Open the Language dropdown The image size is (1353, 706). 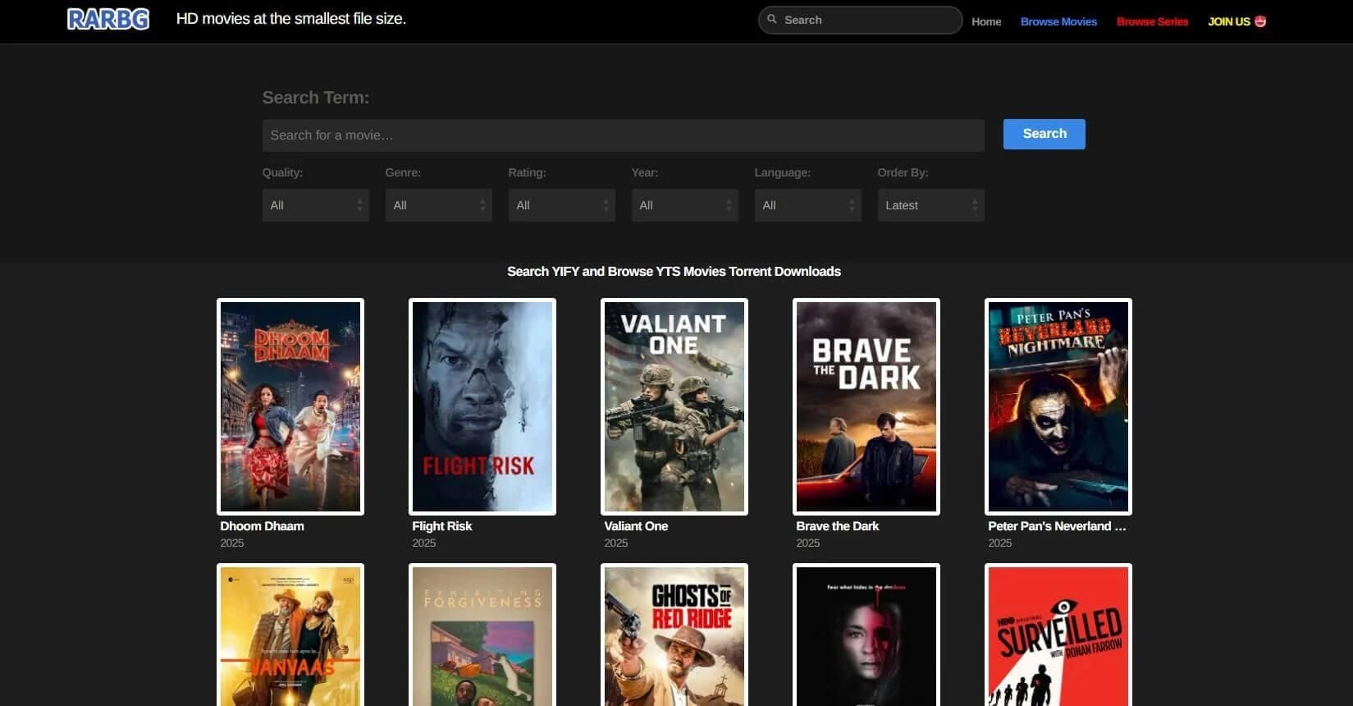pyautogui.click(x=807, y=205)
